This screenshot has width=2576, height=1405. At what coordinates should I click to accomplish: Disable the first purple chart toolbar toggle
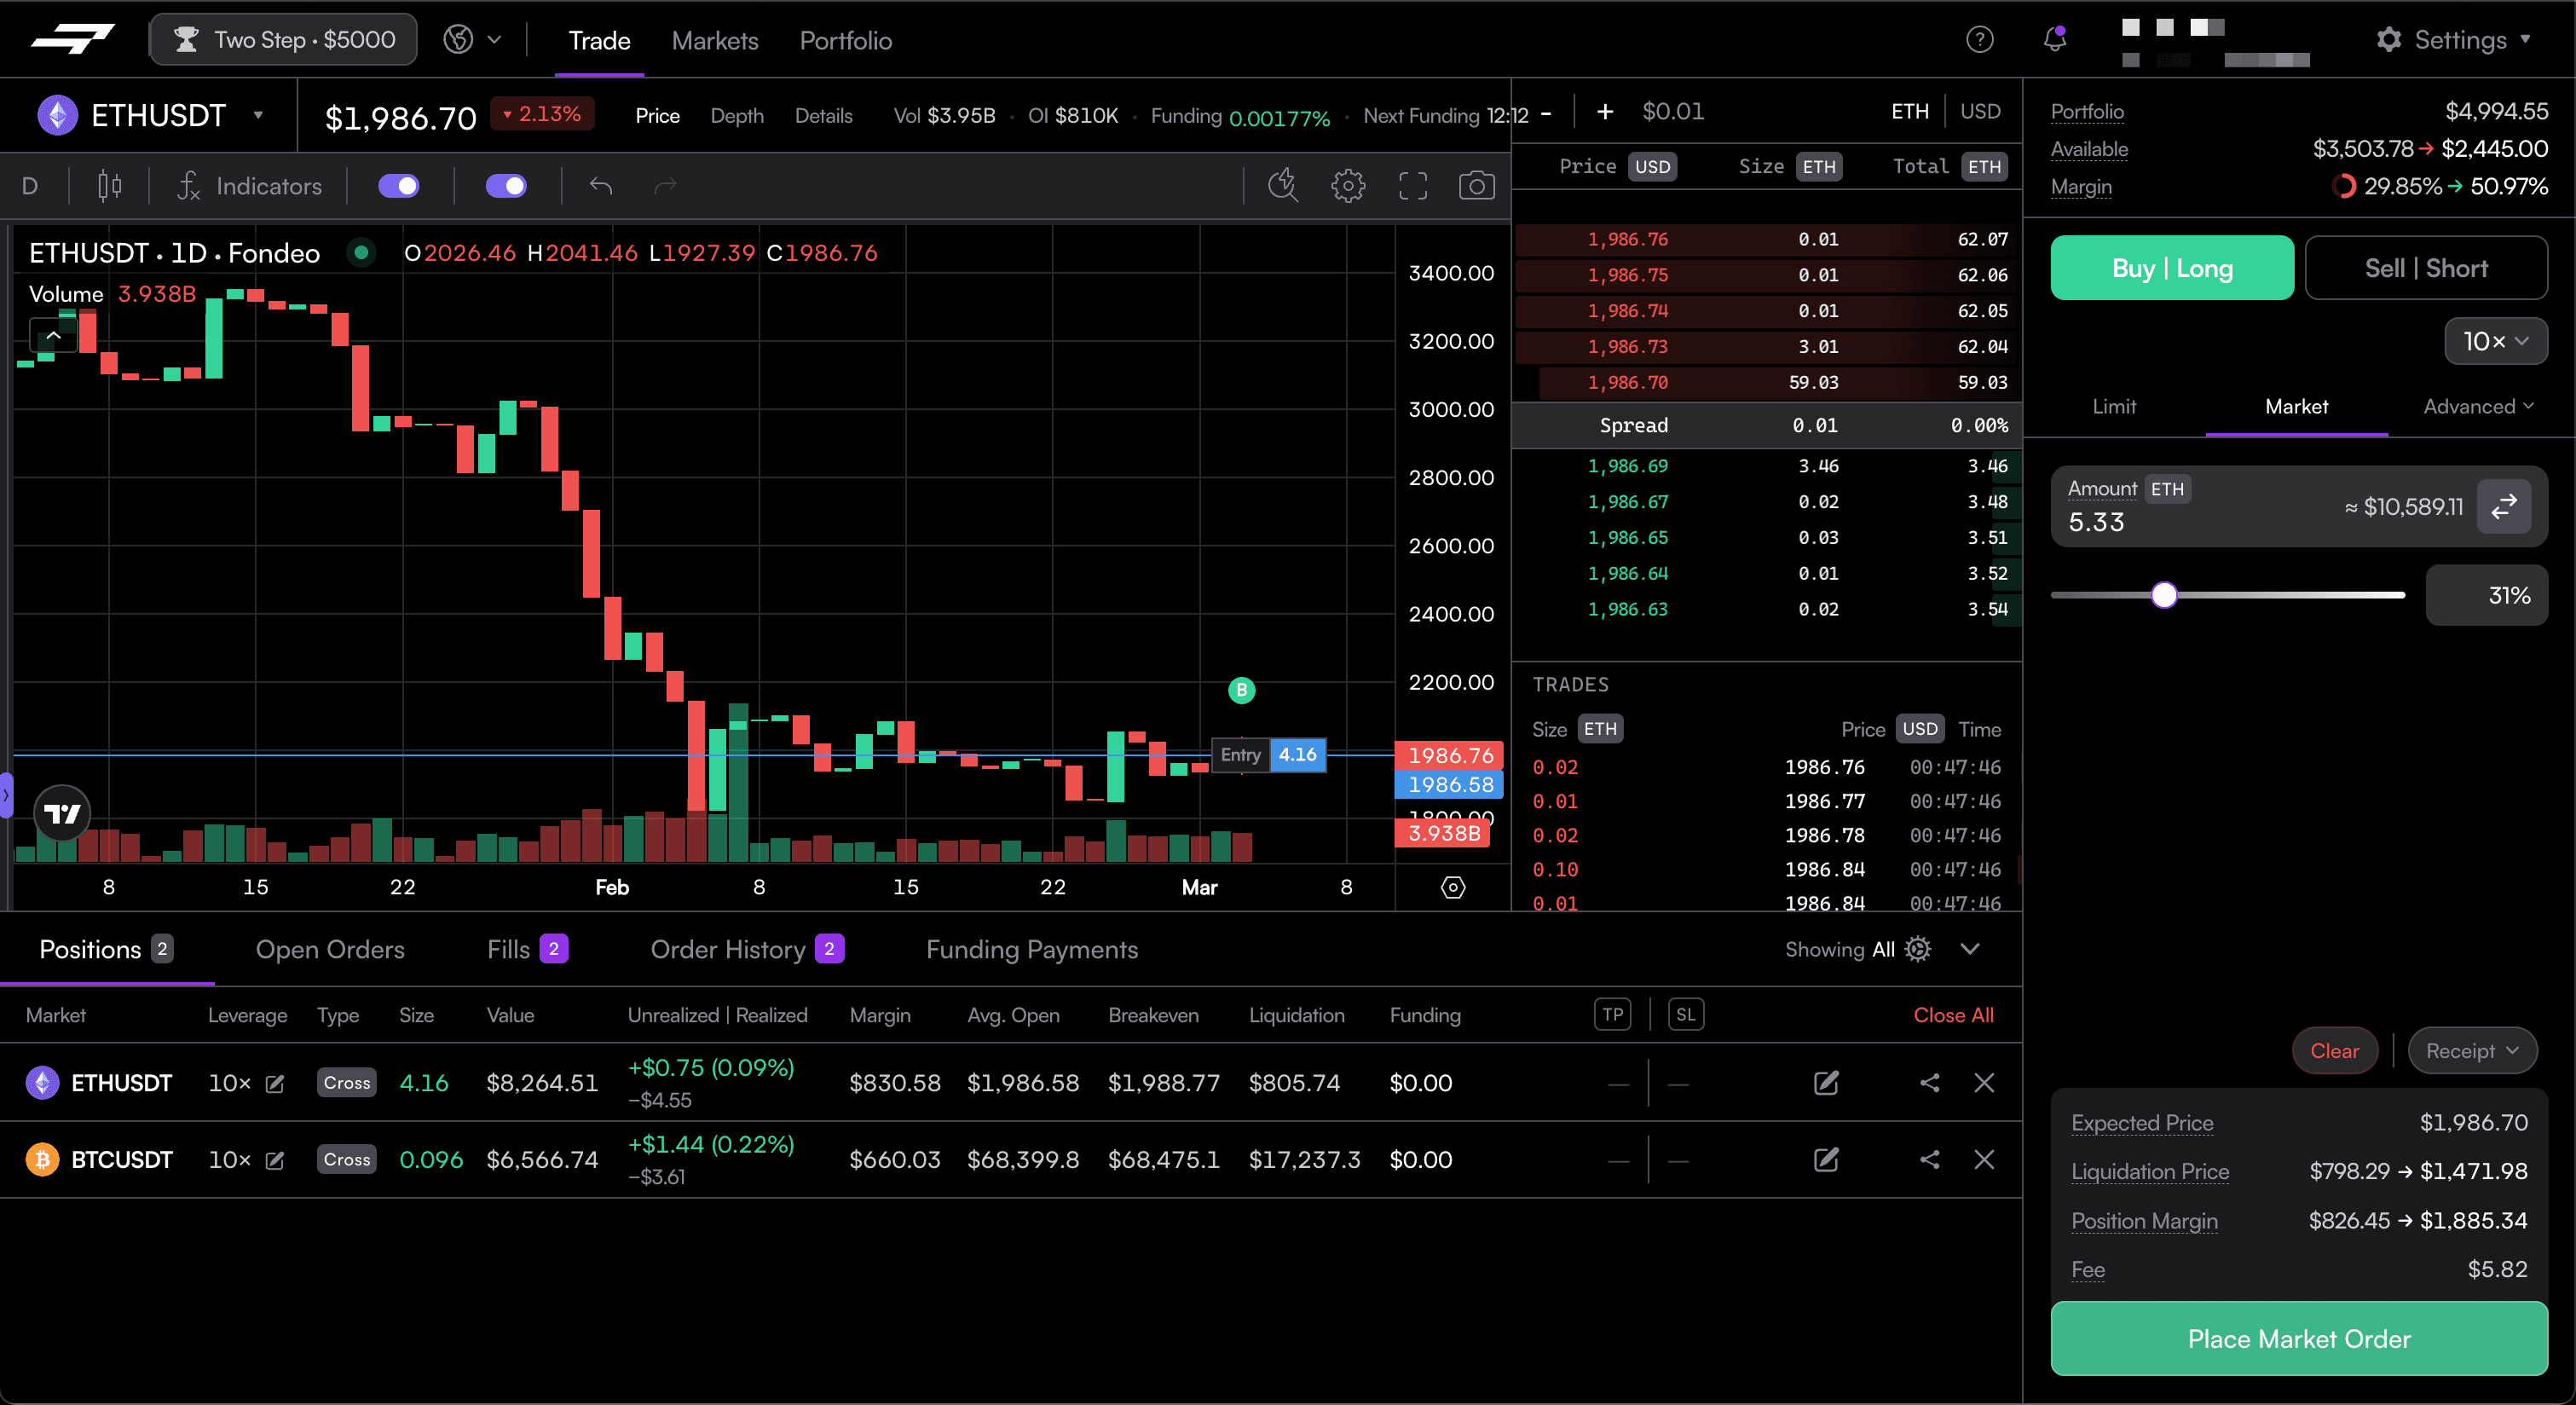399,186
